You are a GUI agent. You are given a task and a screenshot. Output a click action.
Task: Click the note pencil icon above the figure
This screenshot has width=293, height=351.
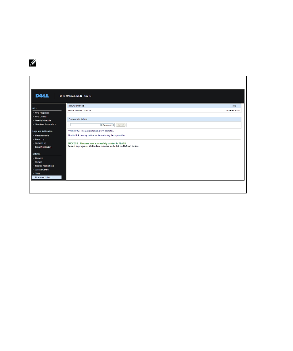33,63
